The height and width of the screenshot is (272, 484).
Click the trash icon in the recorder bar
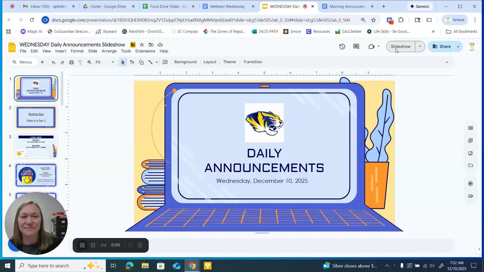[x=140, y=245]
